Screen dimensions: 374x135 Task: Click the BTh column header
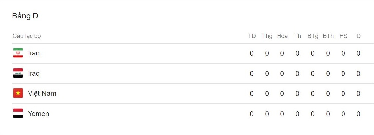[328, 36]
